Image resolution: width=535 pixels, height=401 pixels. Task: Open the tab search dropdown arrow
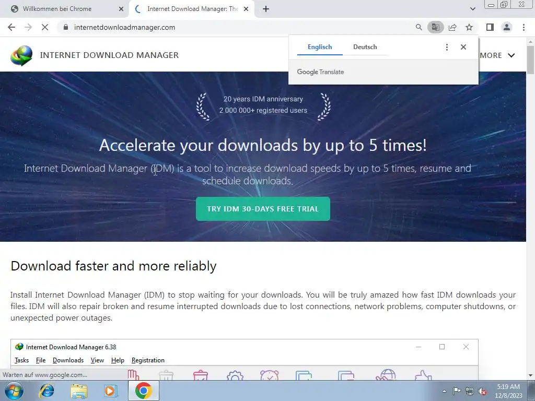pyautogui.click(x=472, y=9)
